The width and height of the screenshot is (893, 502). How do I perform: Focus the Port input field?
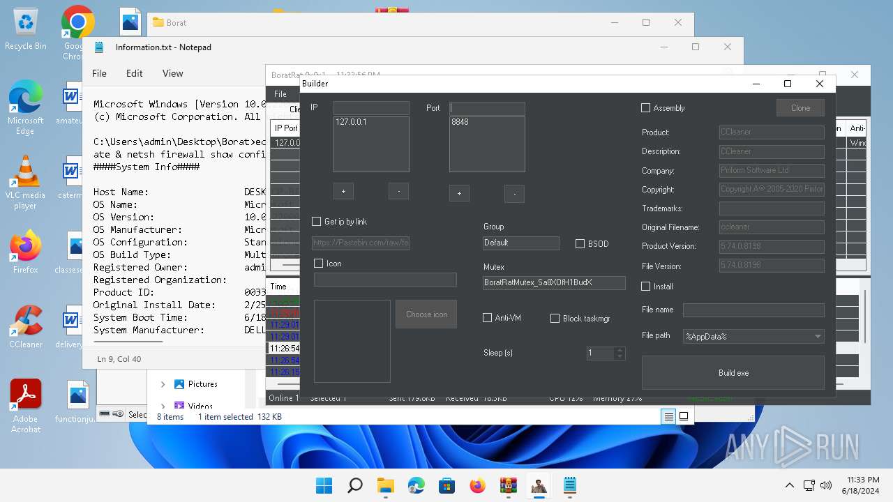487,108
